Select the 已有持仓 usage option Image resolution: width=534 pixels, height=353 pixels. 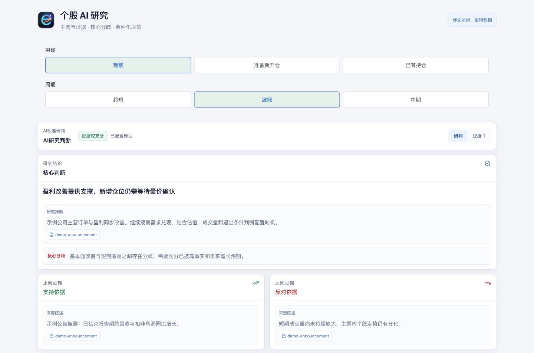(x=416, y=65)
